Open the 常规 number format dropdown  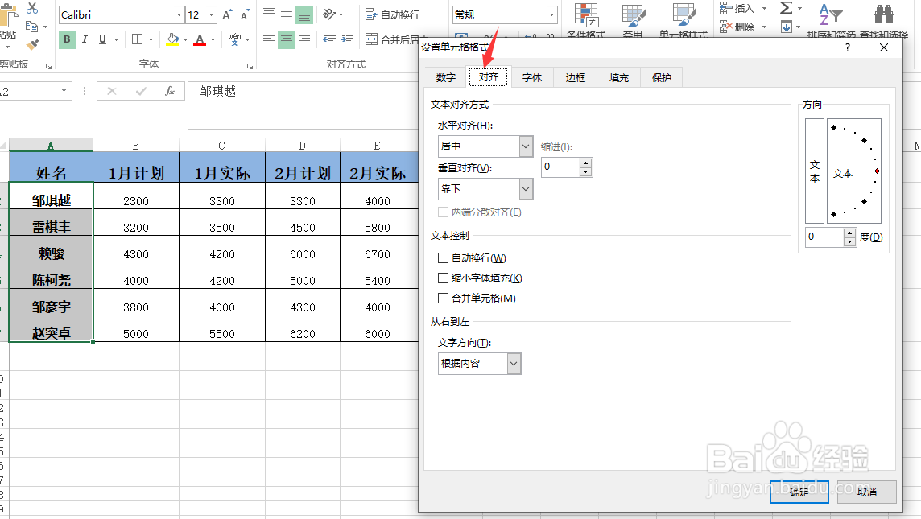pos(551,14)
